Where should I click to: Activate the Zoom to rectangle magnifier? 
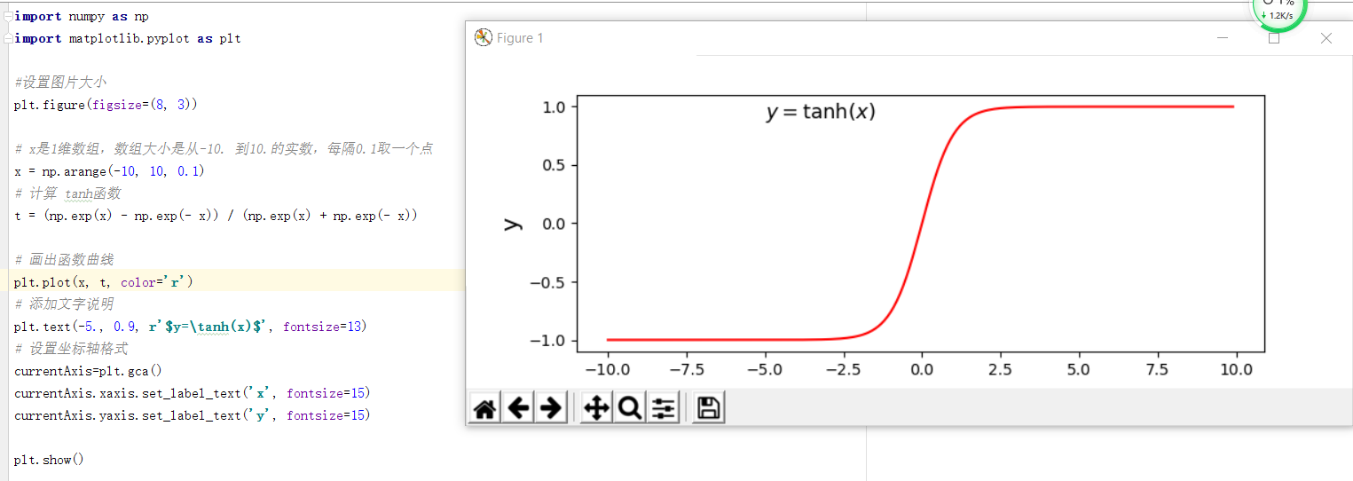point(630,408)
